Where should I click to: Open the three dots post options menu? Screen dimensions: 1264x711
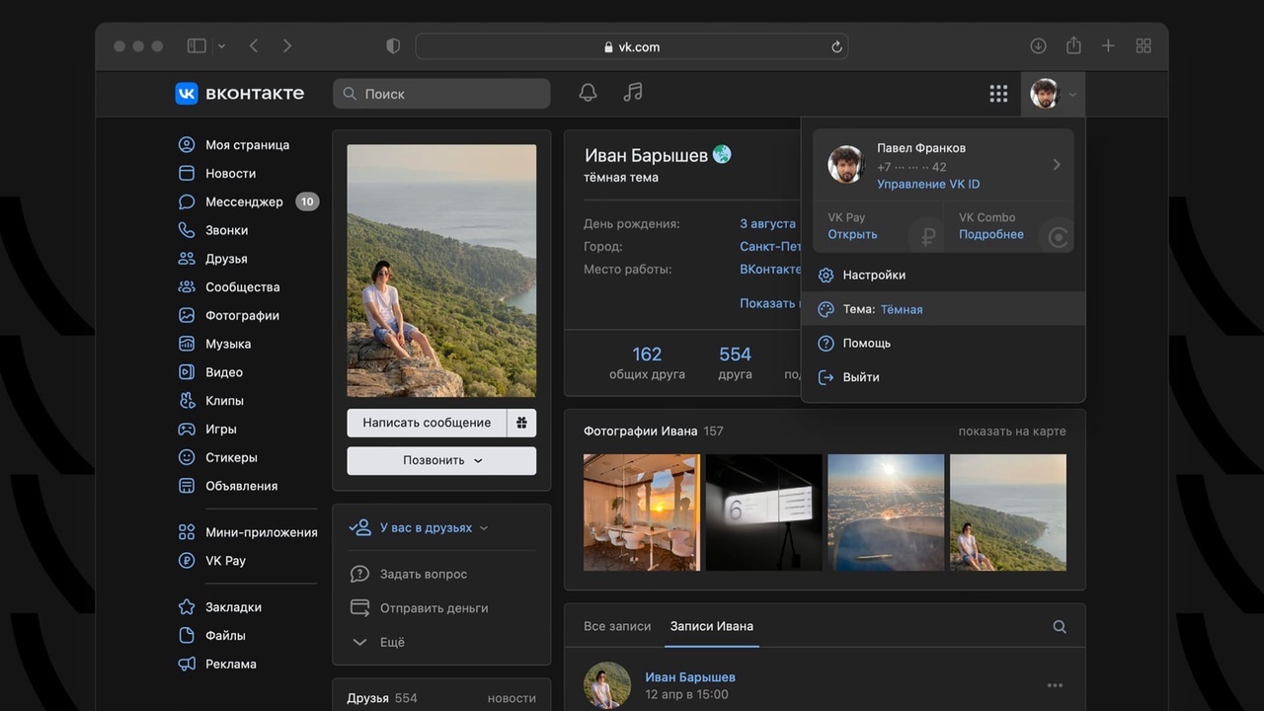coord(1055,685)
